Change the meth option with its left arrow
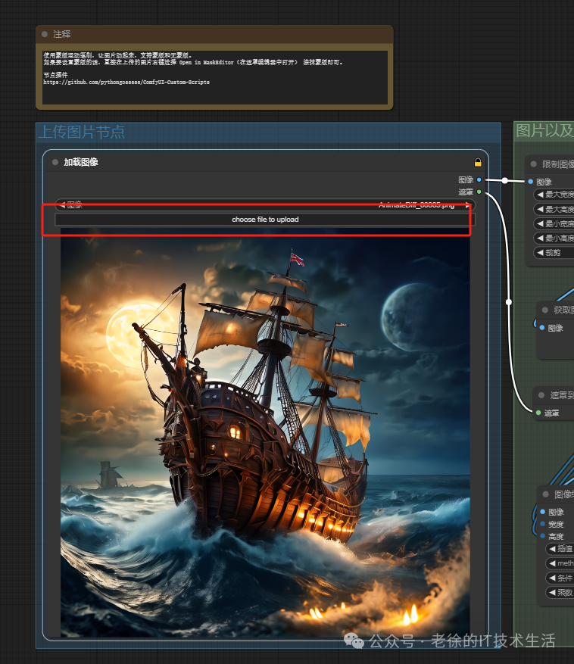Viewport: 574px width, 664px height. [x=552, y=563]
